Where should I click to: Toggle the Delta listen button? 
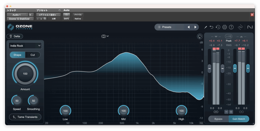coord(15,36)
